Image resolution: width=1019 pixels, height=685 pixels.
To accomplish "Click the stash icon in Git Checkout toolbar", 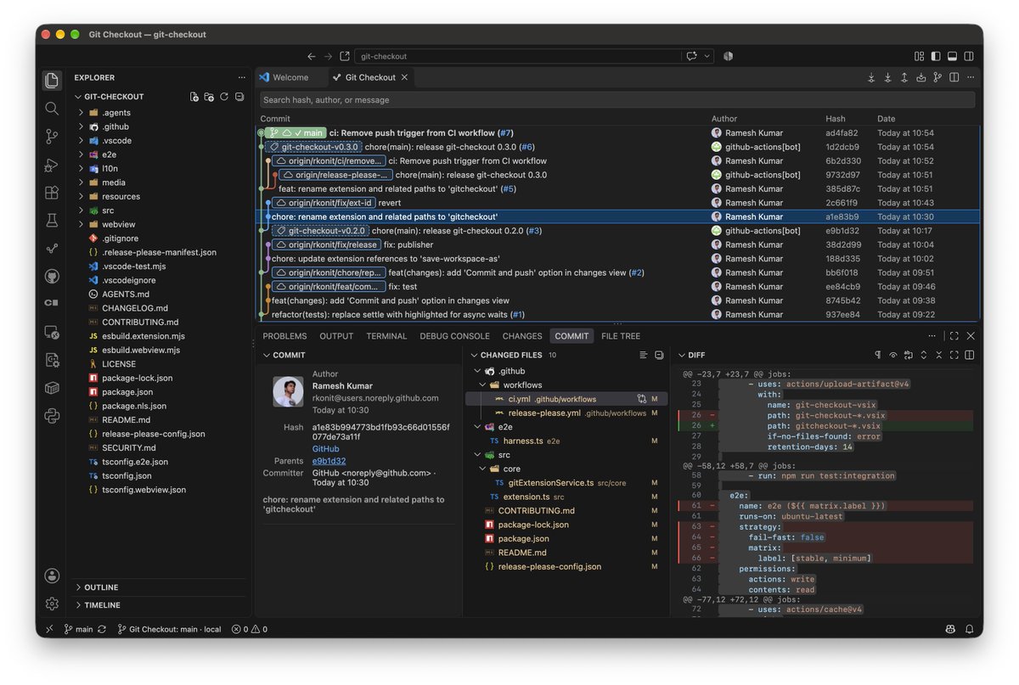I will [920, 77].
